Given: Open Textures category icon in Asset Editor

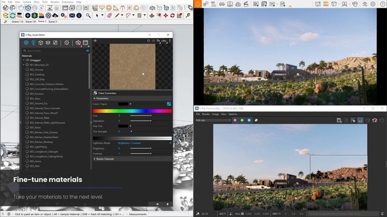Looking at the screenshot, I should click(55, 43).
